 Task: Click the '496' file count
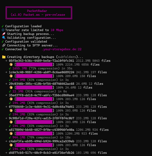[93, 153]
